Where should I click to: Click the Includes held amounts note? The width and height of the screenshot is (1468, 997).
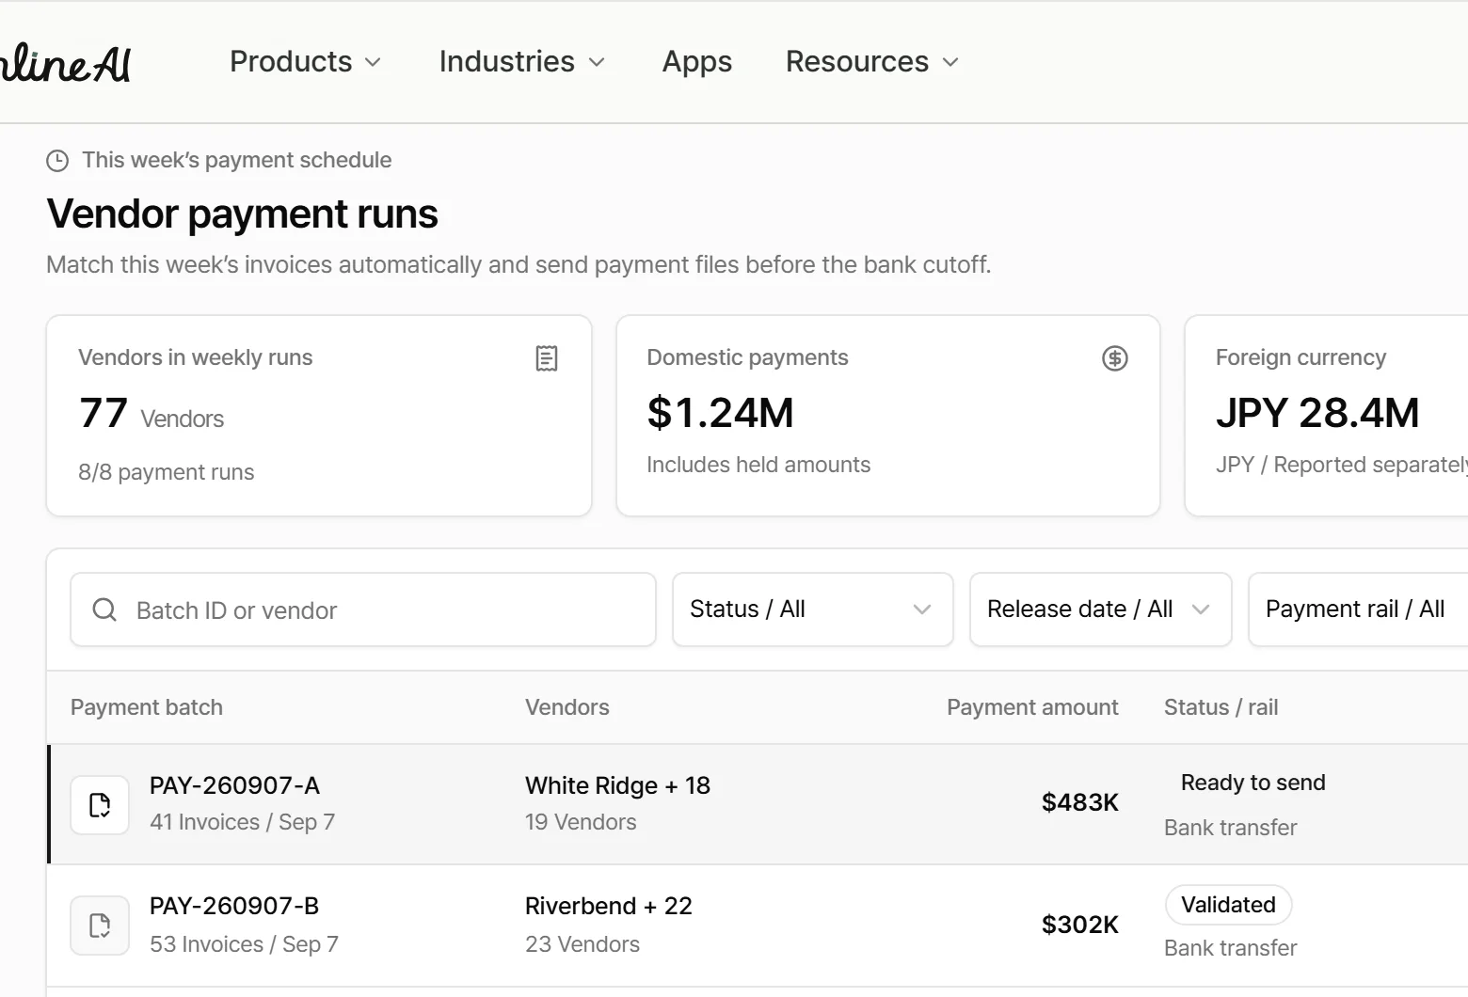click(x=758, y=465)
